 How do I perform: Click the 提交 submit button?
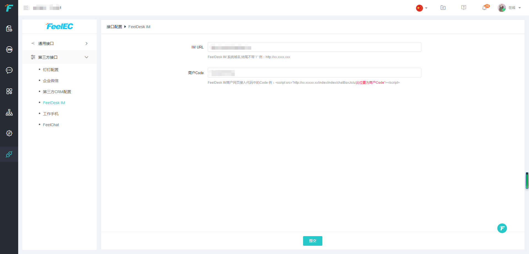[313, 241]
